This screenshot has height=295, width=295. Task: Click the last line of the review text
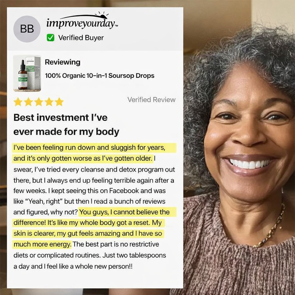(x=73, y=266)
